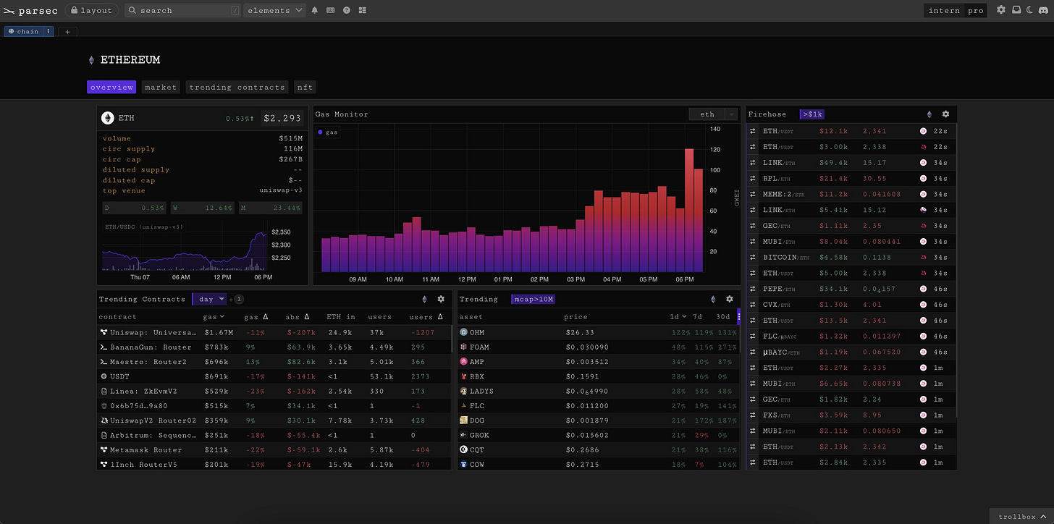Image resolution: width=1054 pixels, height=524 pixels.
Task: Click the ETH logo in ETH panel
Action: (x=108, y=118)
